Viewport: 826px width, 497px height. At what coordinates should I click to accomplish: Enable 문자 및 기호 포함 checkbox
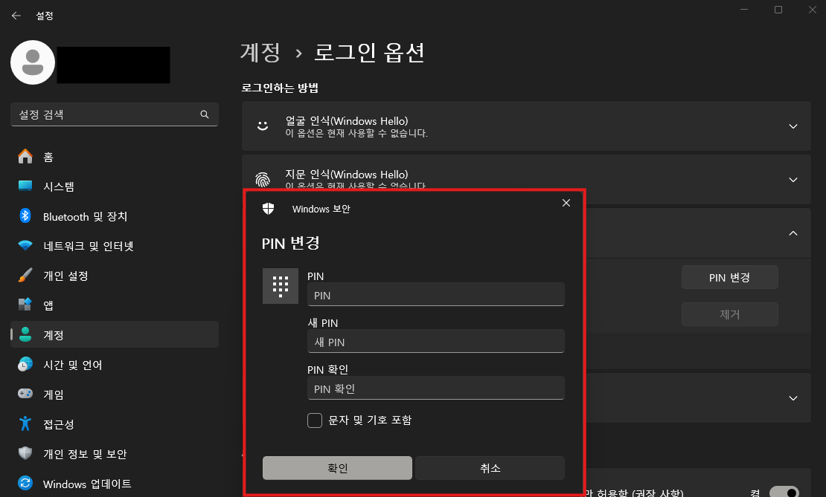pos(315,420)
